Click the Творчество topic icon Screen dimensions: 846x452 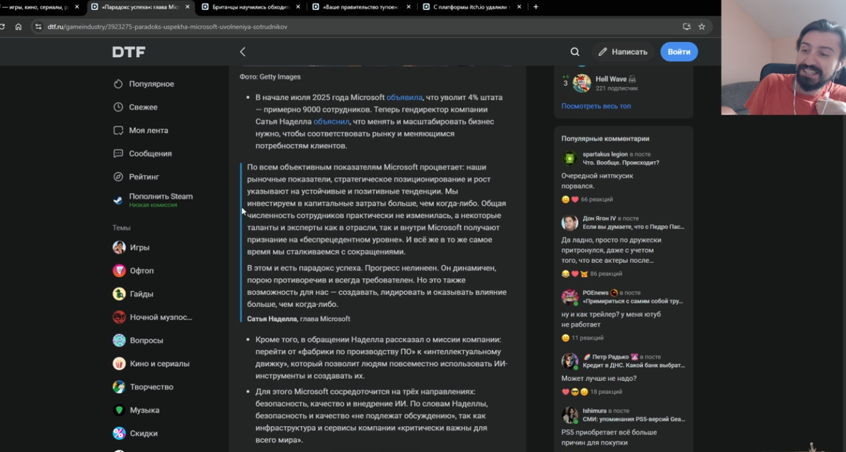coord(119,387)
